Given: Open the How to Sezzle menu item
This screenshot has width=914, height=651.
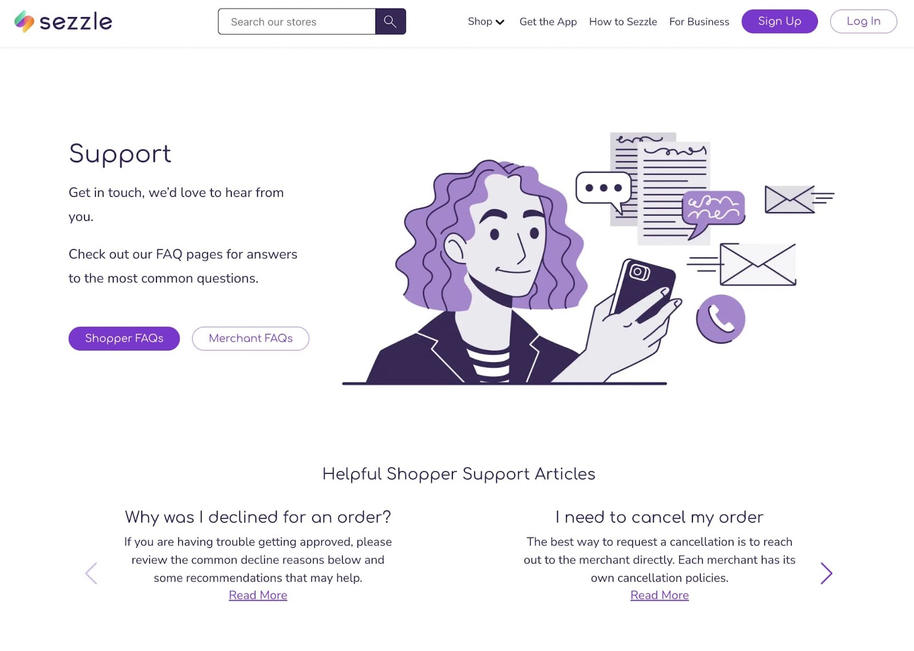Looking at the screenshot, I should 623,22.
